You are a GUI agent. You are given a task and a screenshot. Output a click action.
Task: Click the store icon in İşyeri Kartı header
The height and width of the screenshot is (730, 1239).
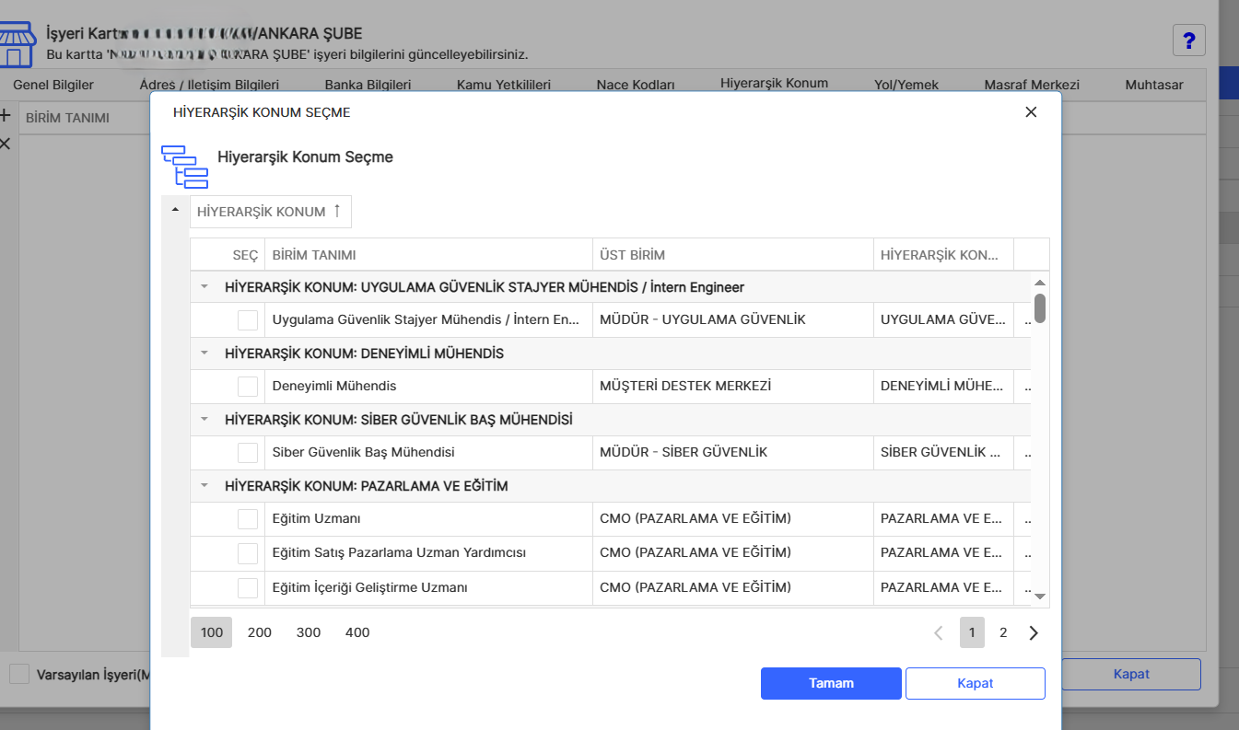[17, 46]
